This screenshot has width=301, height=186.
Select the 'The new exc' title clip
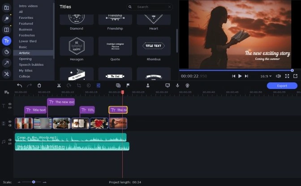tap(61, 102)
